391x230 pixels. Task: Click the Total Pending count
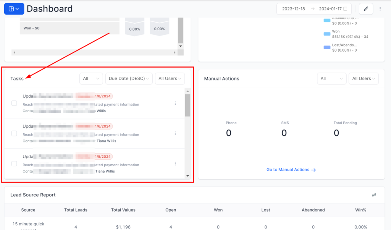coord(336,133)
